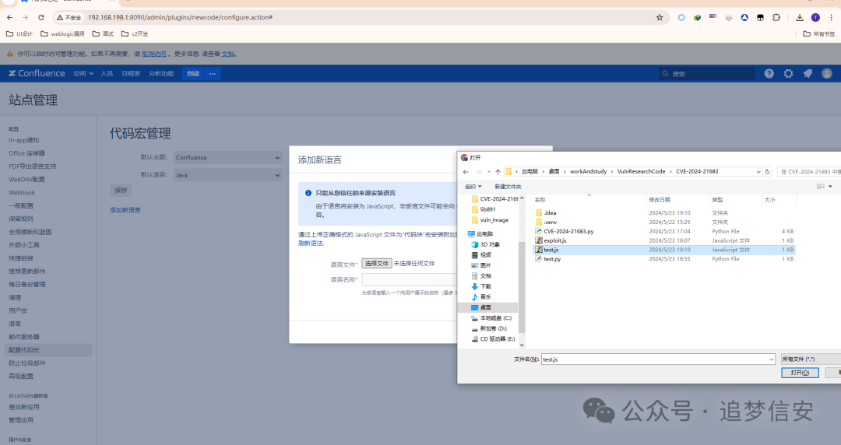This screenshot has width=841, height=445.
Task: Open the 用户宏 sidebar item
Action: [18, 310]
